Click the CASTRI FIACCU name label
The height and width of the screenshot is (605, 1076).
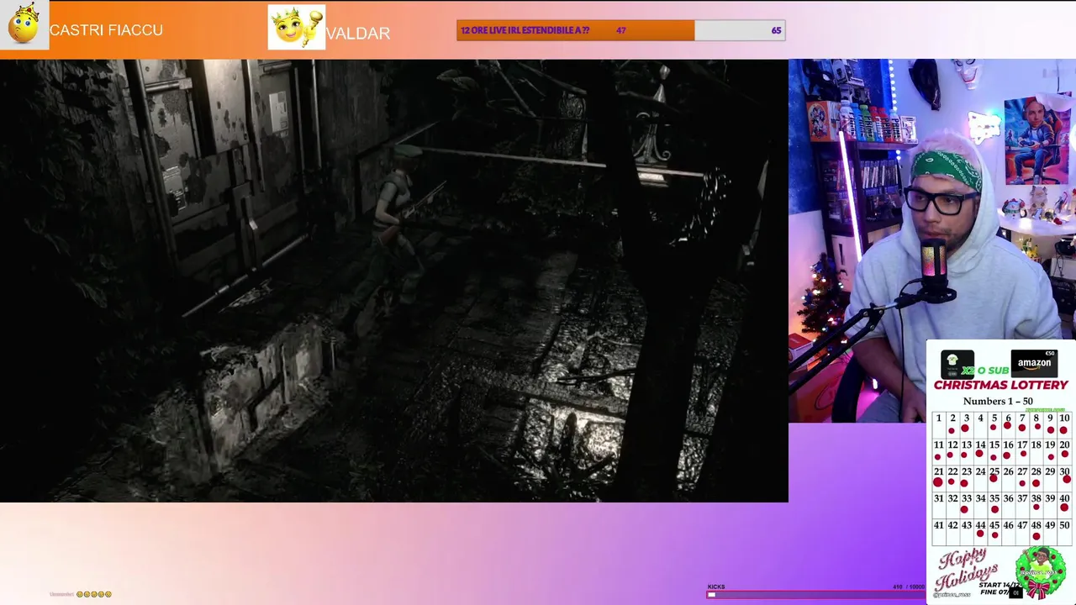[106, 30]
